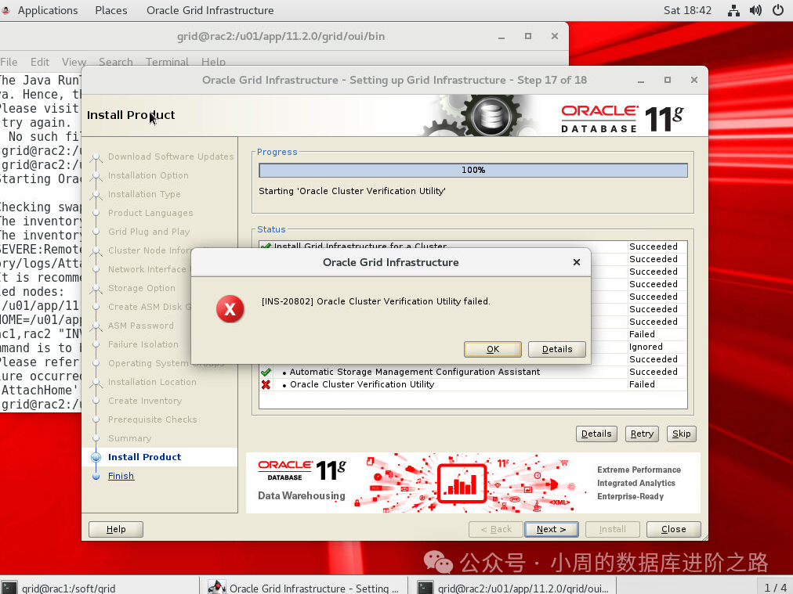
Task: Select the Grid Plug and Play step
Action: [149, 232]
